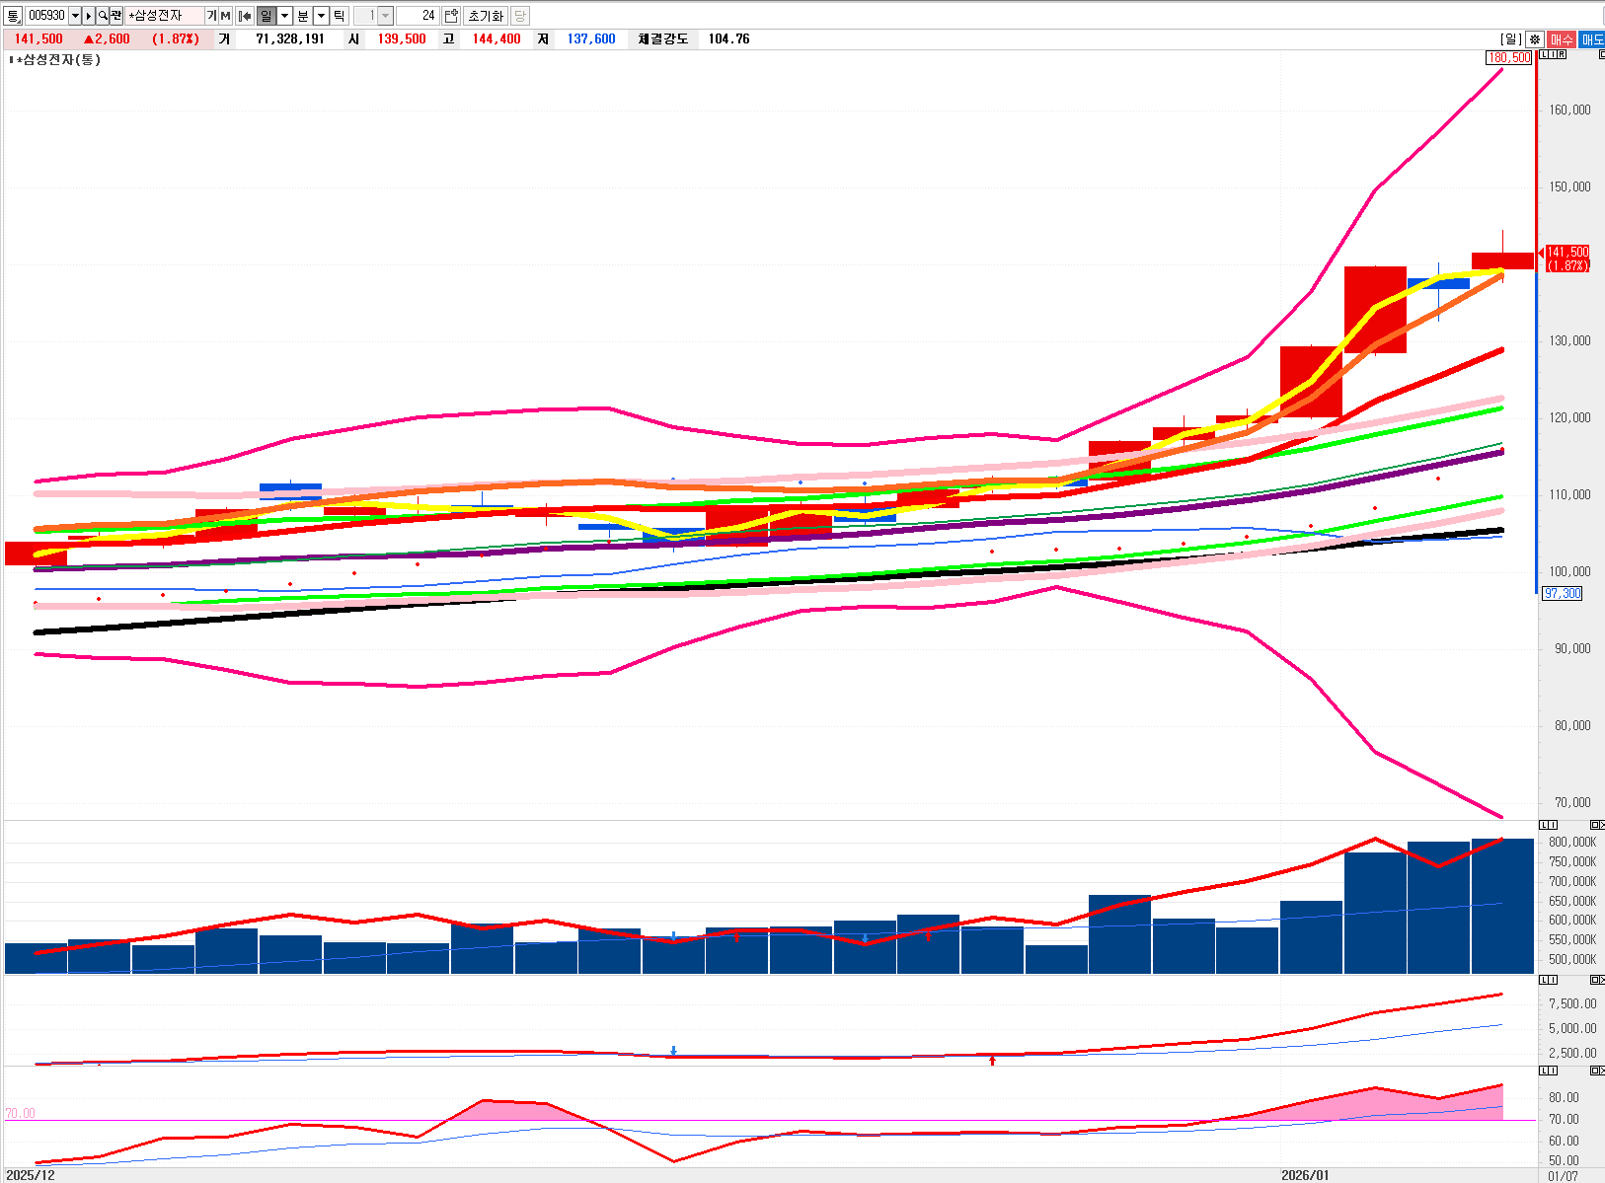This screenshot has width=1605, height=1183.
Task: Expand the daily period dropdown arrow
Action: coord(285,16)
